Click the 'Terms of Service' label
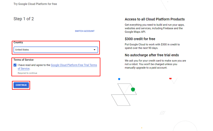213x131 pixels. coord(23,60)
